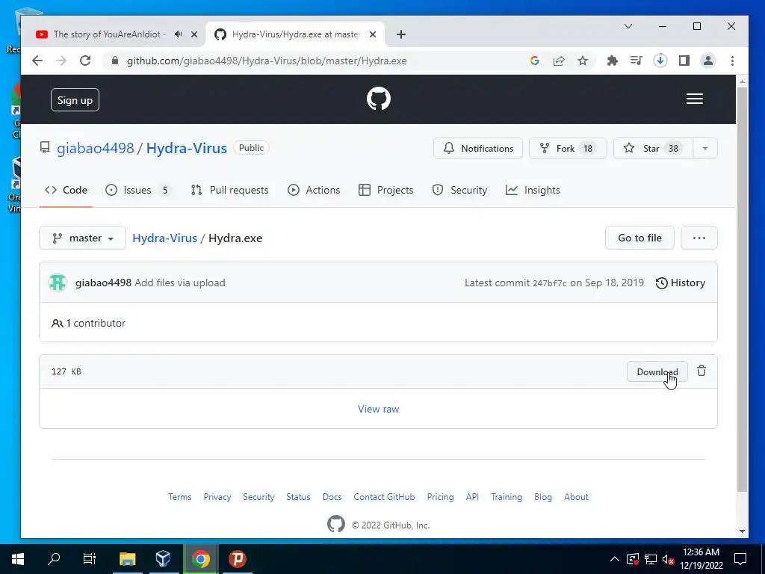Go back with the browser back arrow

point(37,61)
